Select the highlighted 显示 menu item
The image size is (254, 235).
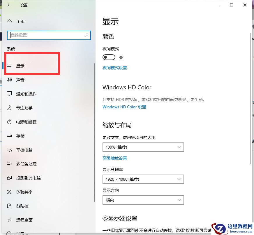[x=20, y=66]
